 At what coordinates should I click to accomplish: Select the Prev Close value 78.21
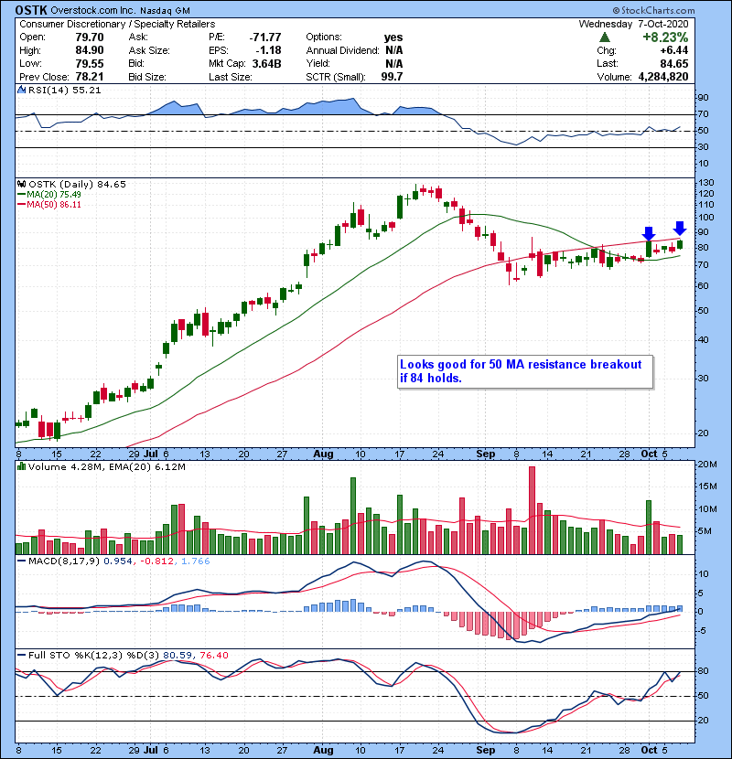pyautogui.click(x=90, y=77)
